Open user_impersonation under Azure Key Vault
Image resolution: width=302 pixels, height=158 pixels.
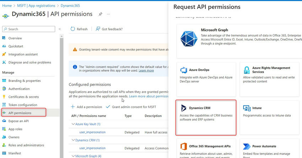point(92,132)
